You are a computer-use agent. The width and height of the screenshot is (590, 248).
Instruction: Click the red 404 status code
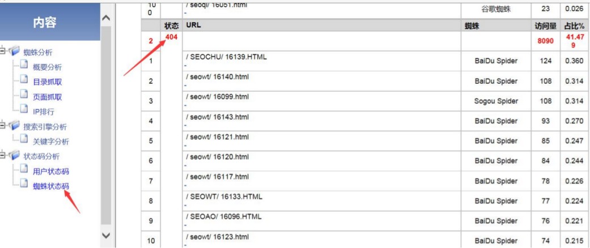coord(171,37)
